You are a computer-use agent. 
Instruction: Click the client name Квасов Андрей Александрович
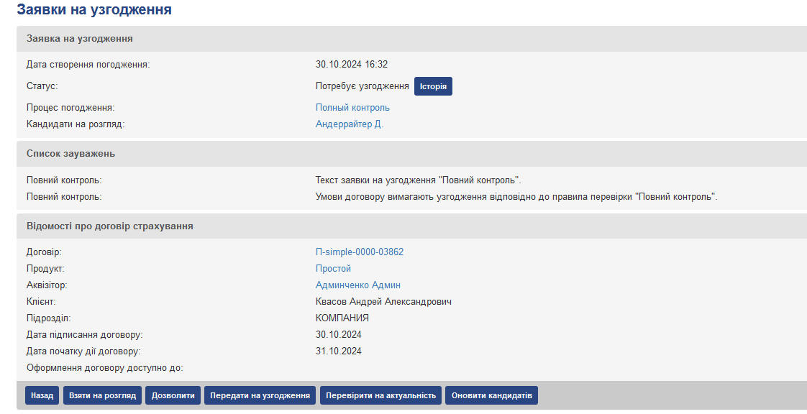point(383,302)
